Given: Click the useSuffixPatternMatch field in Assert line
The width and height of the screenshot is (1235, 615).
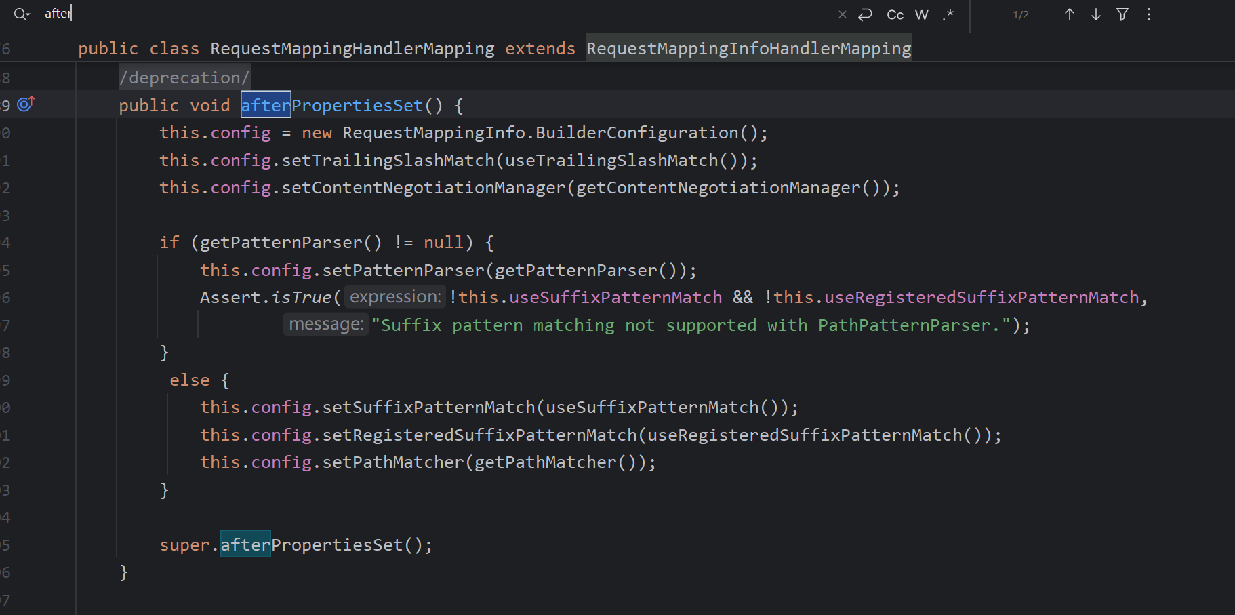Looking at the screenshot, I should (x=615, y=298).
